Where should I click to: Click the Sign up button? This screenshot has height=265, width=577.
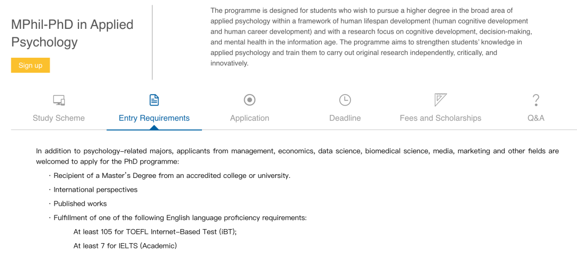30,66
